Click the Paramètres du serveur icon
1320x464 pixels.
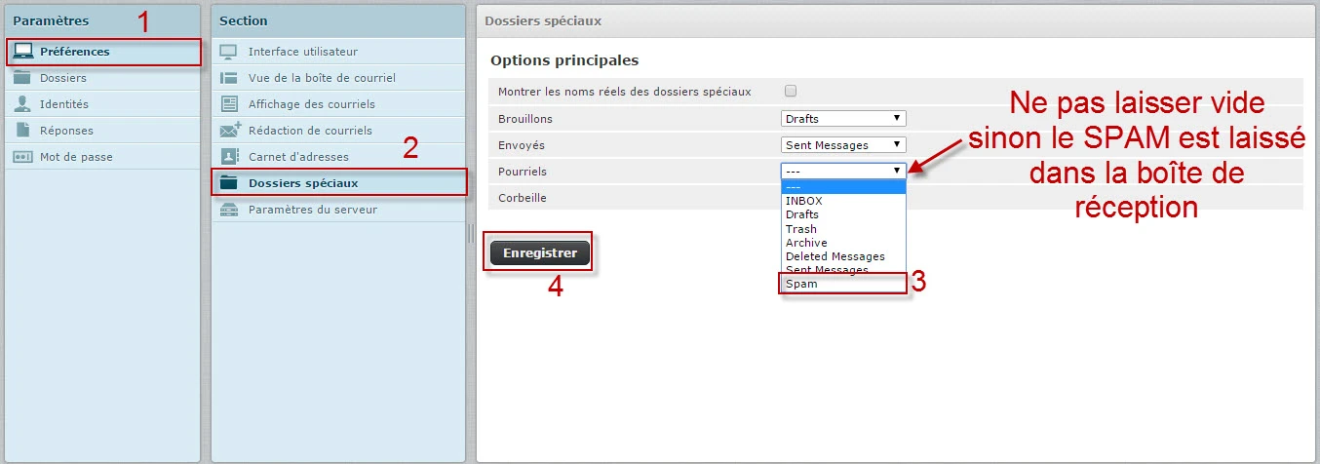tap(230, 210)
